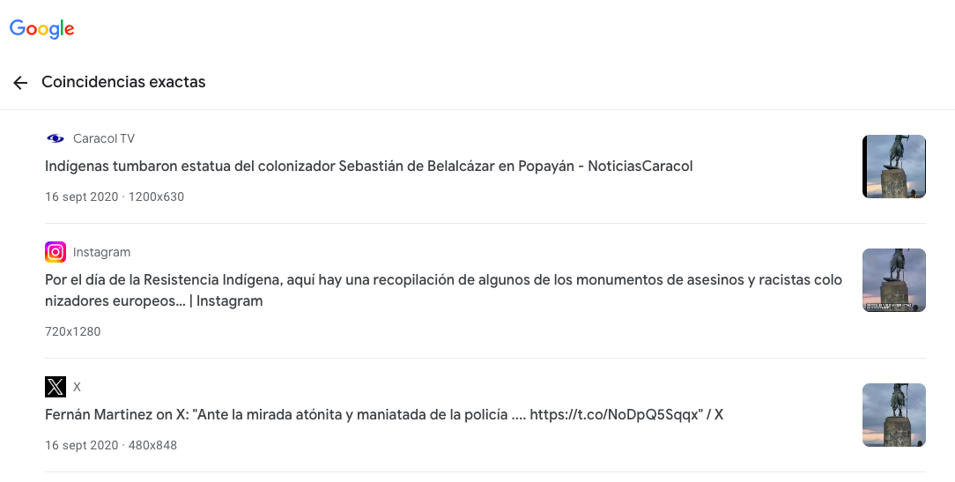Open the Instagram source name label
Image resolution: width=955 pixels, height=482 pixels.
101,252
